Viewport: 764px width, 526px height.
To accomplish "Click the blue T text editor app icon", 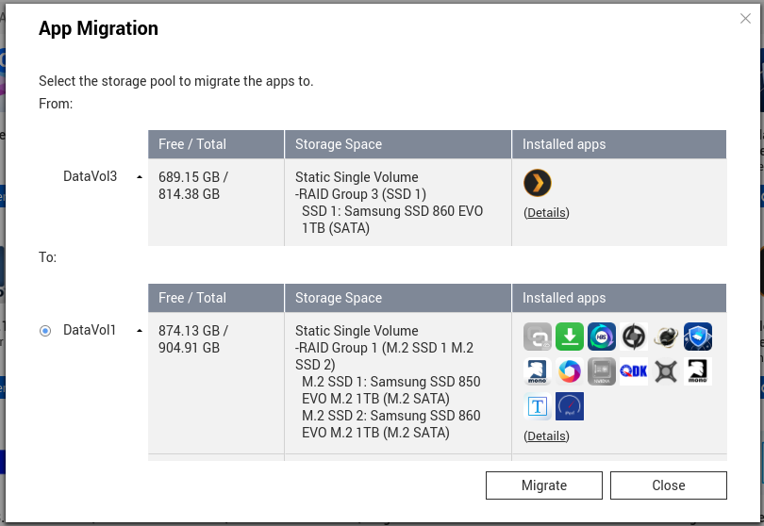I will (x=538, y=406).
